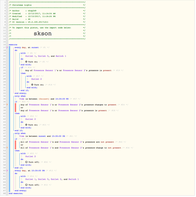Click the 'if' keyword on line 24
The height and width of the screenshot is (197, 196).
pos(22,67)
